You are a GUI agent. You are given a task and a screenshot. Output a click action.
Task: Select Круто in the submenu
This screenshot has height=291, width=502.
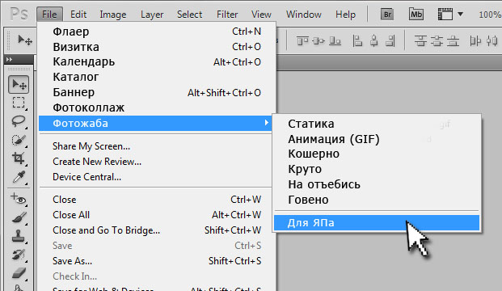(x=377, y=169)
